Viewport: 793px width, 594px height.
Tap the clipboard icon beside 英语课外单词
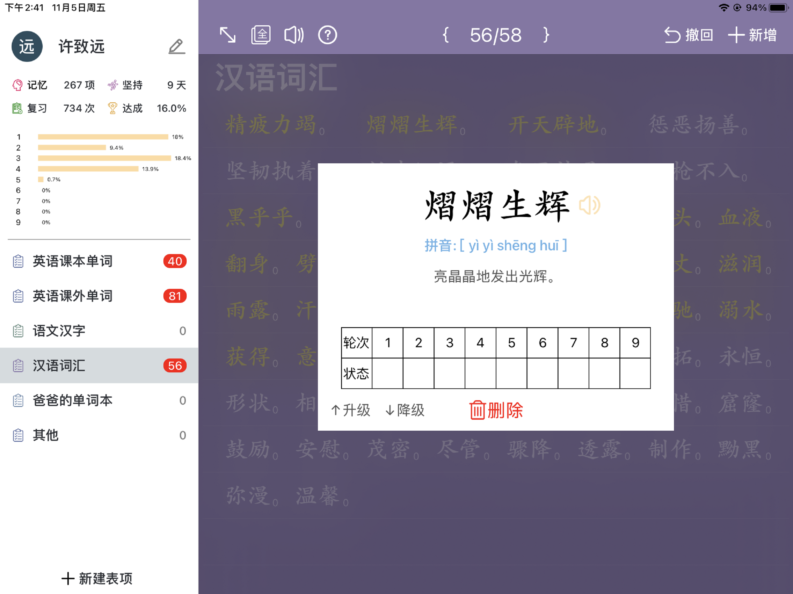coord(18,296)
